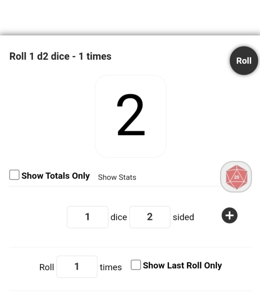Click the "Show Totals Only" label text
260x297 pixels.
(x=55, y=176)
